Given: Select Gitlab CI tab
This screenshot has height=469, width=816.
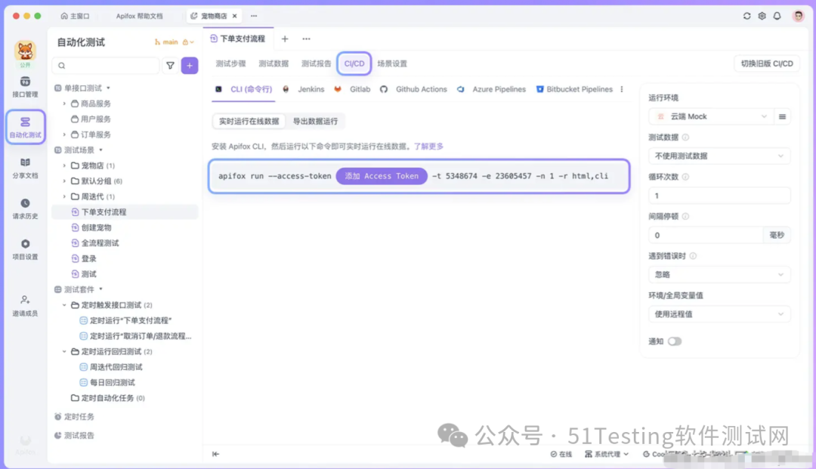Looking at the screenshot, I should click(353, 89).
